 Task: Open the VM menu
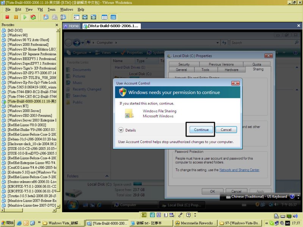point(40,9)
